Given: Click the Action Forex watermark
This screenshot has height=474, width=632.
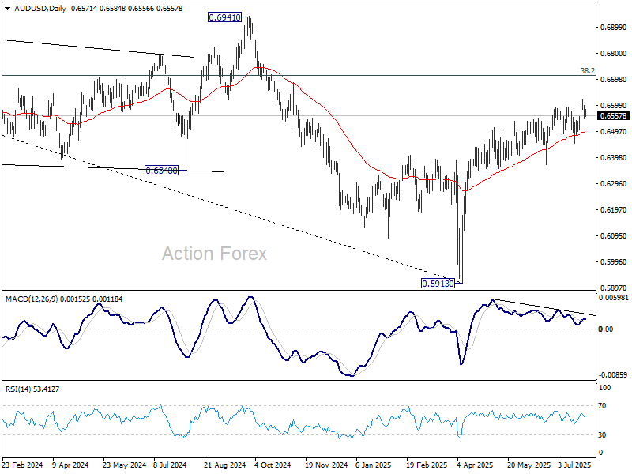Looking at the screenshot, I should point(214,254).
